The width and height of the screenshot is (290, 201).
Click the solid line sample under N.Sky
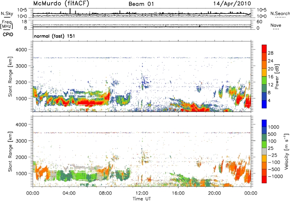tap(7, 17)
